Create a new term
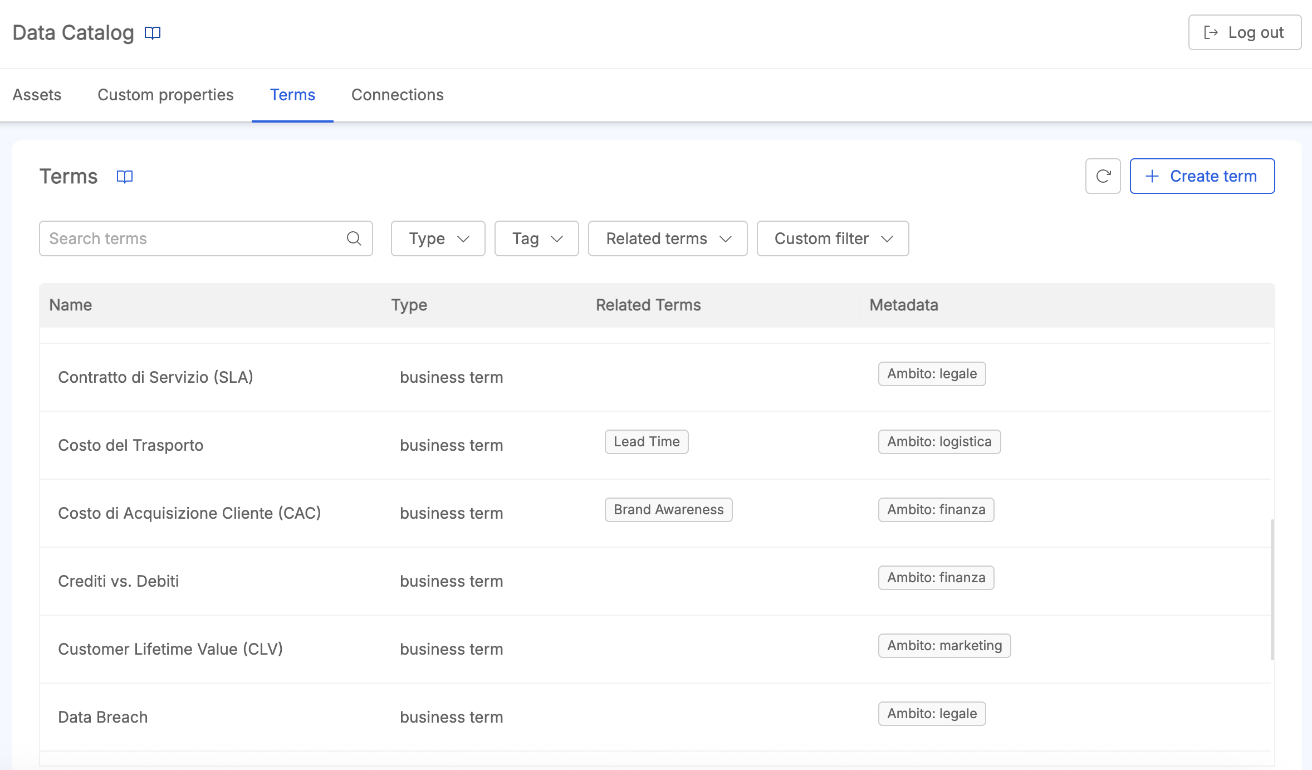 pyautogui.click(x=1202, y=176)
